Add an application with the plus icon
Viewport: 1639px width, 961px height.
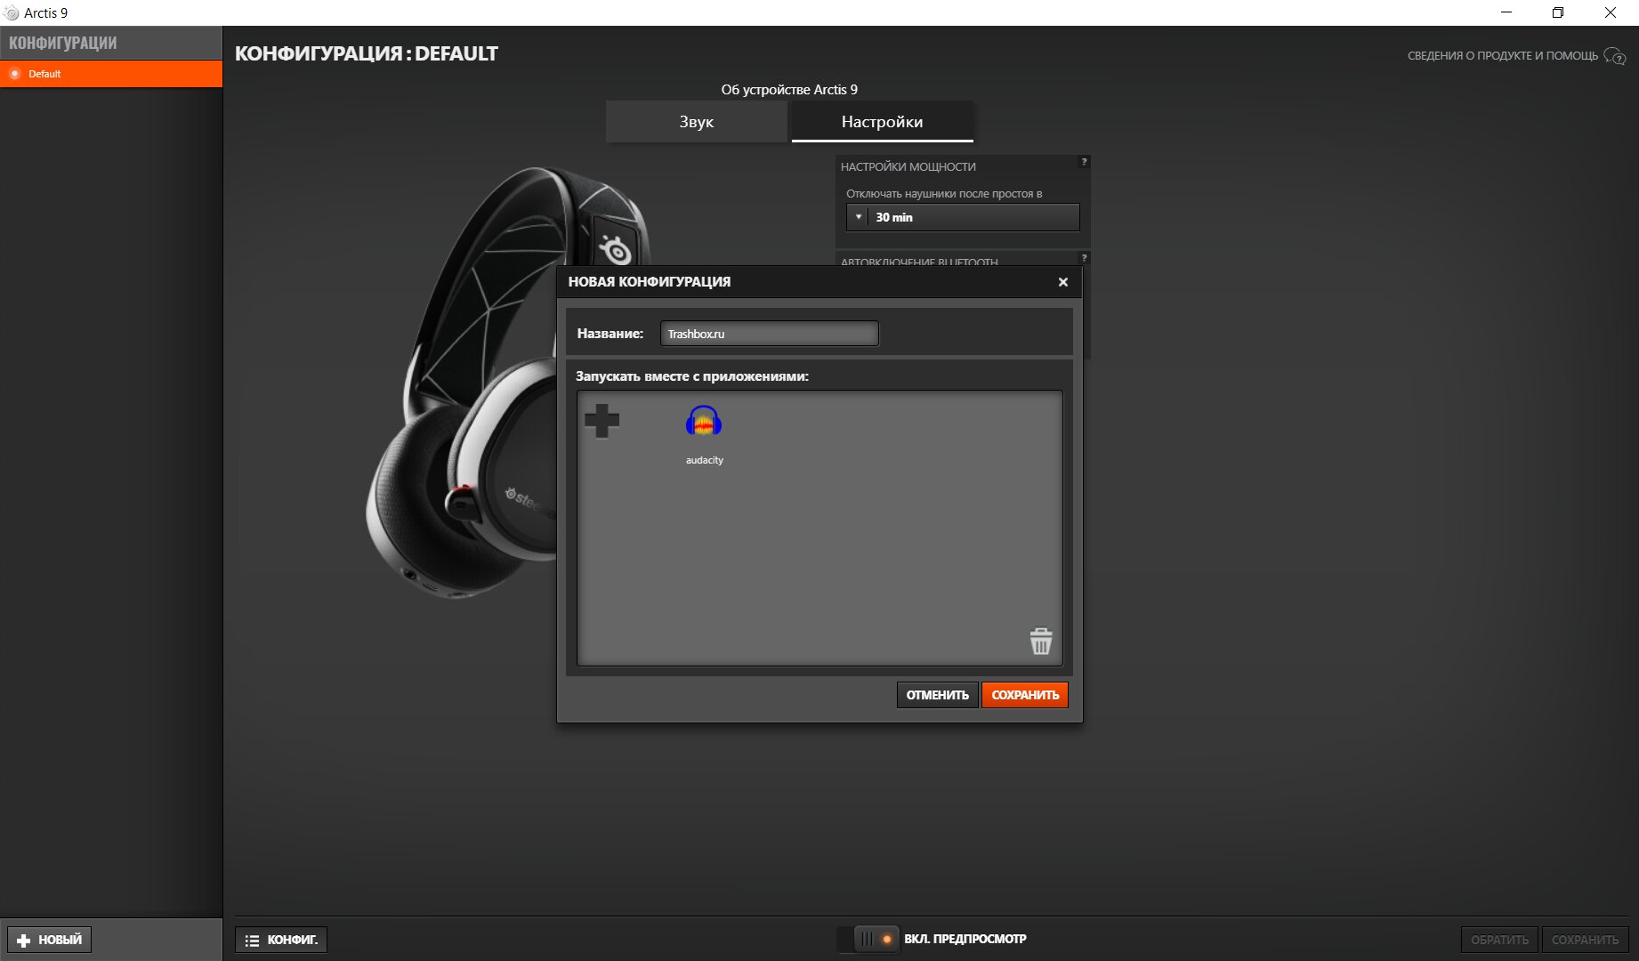coord(602,421)
